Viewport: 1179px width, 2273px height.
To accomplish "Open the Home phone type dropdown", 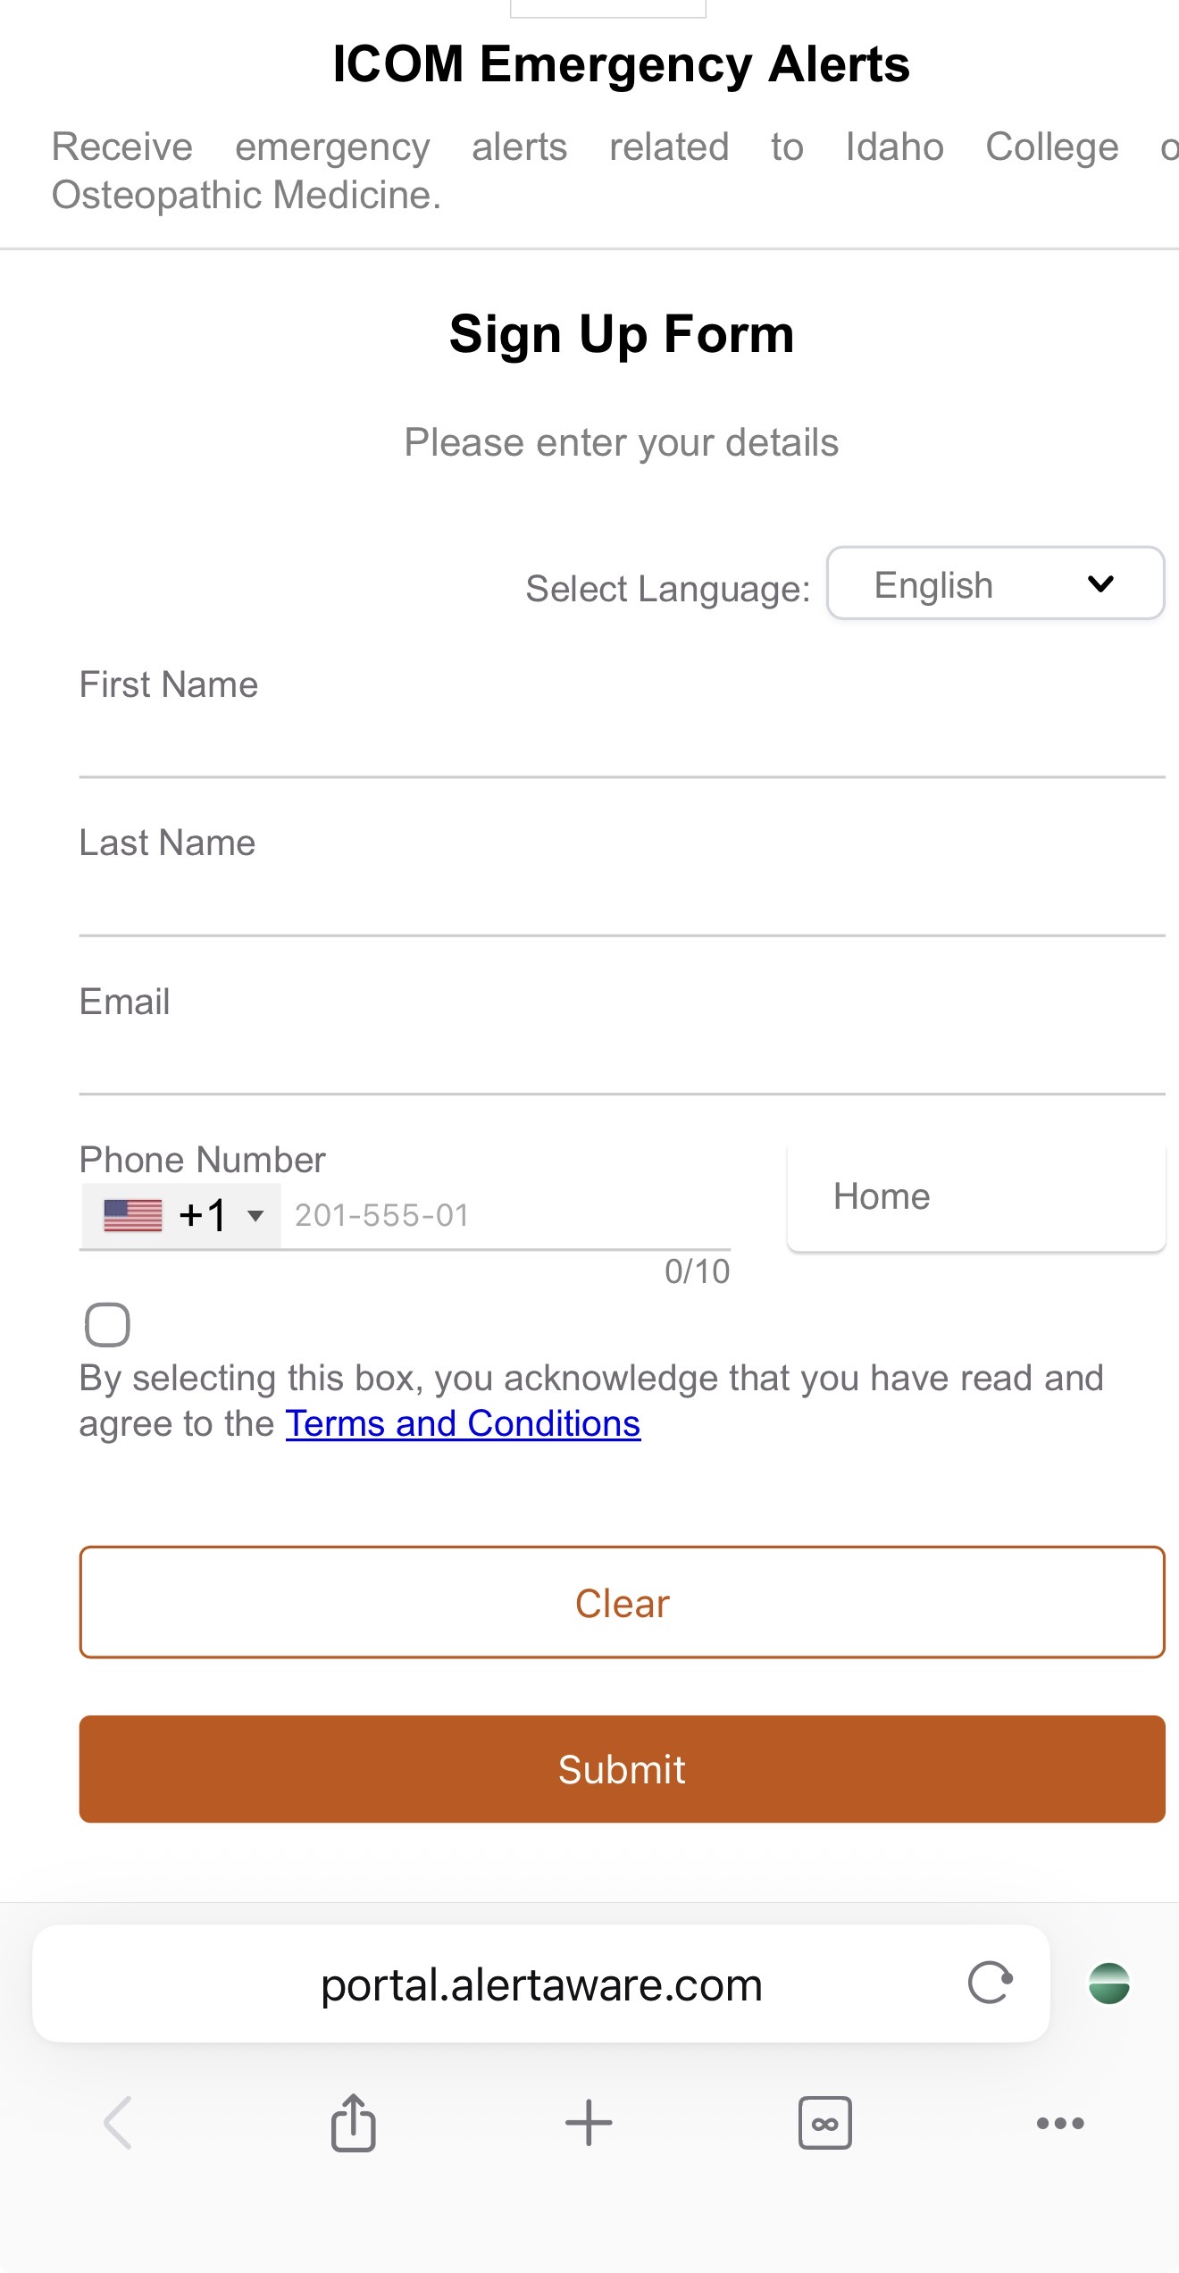I will (x=975, y=1196).
